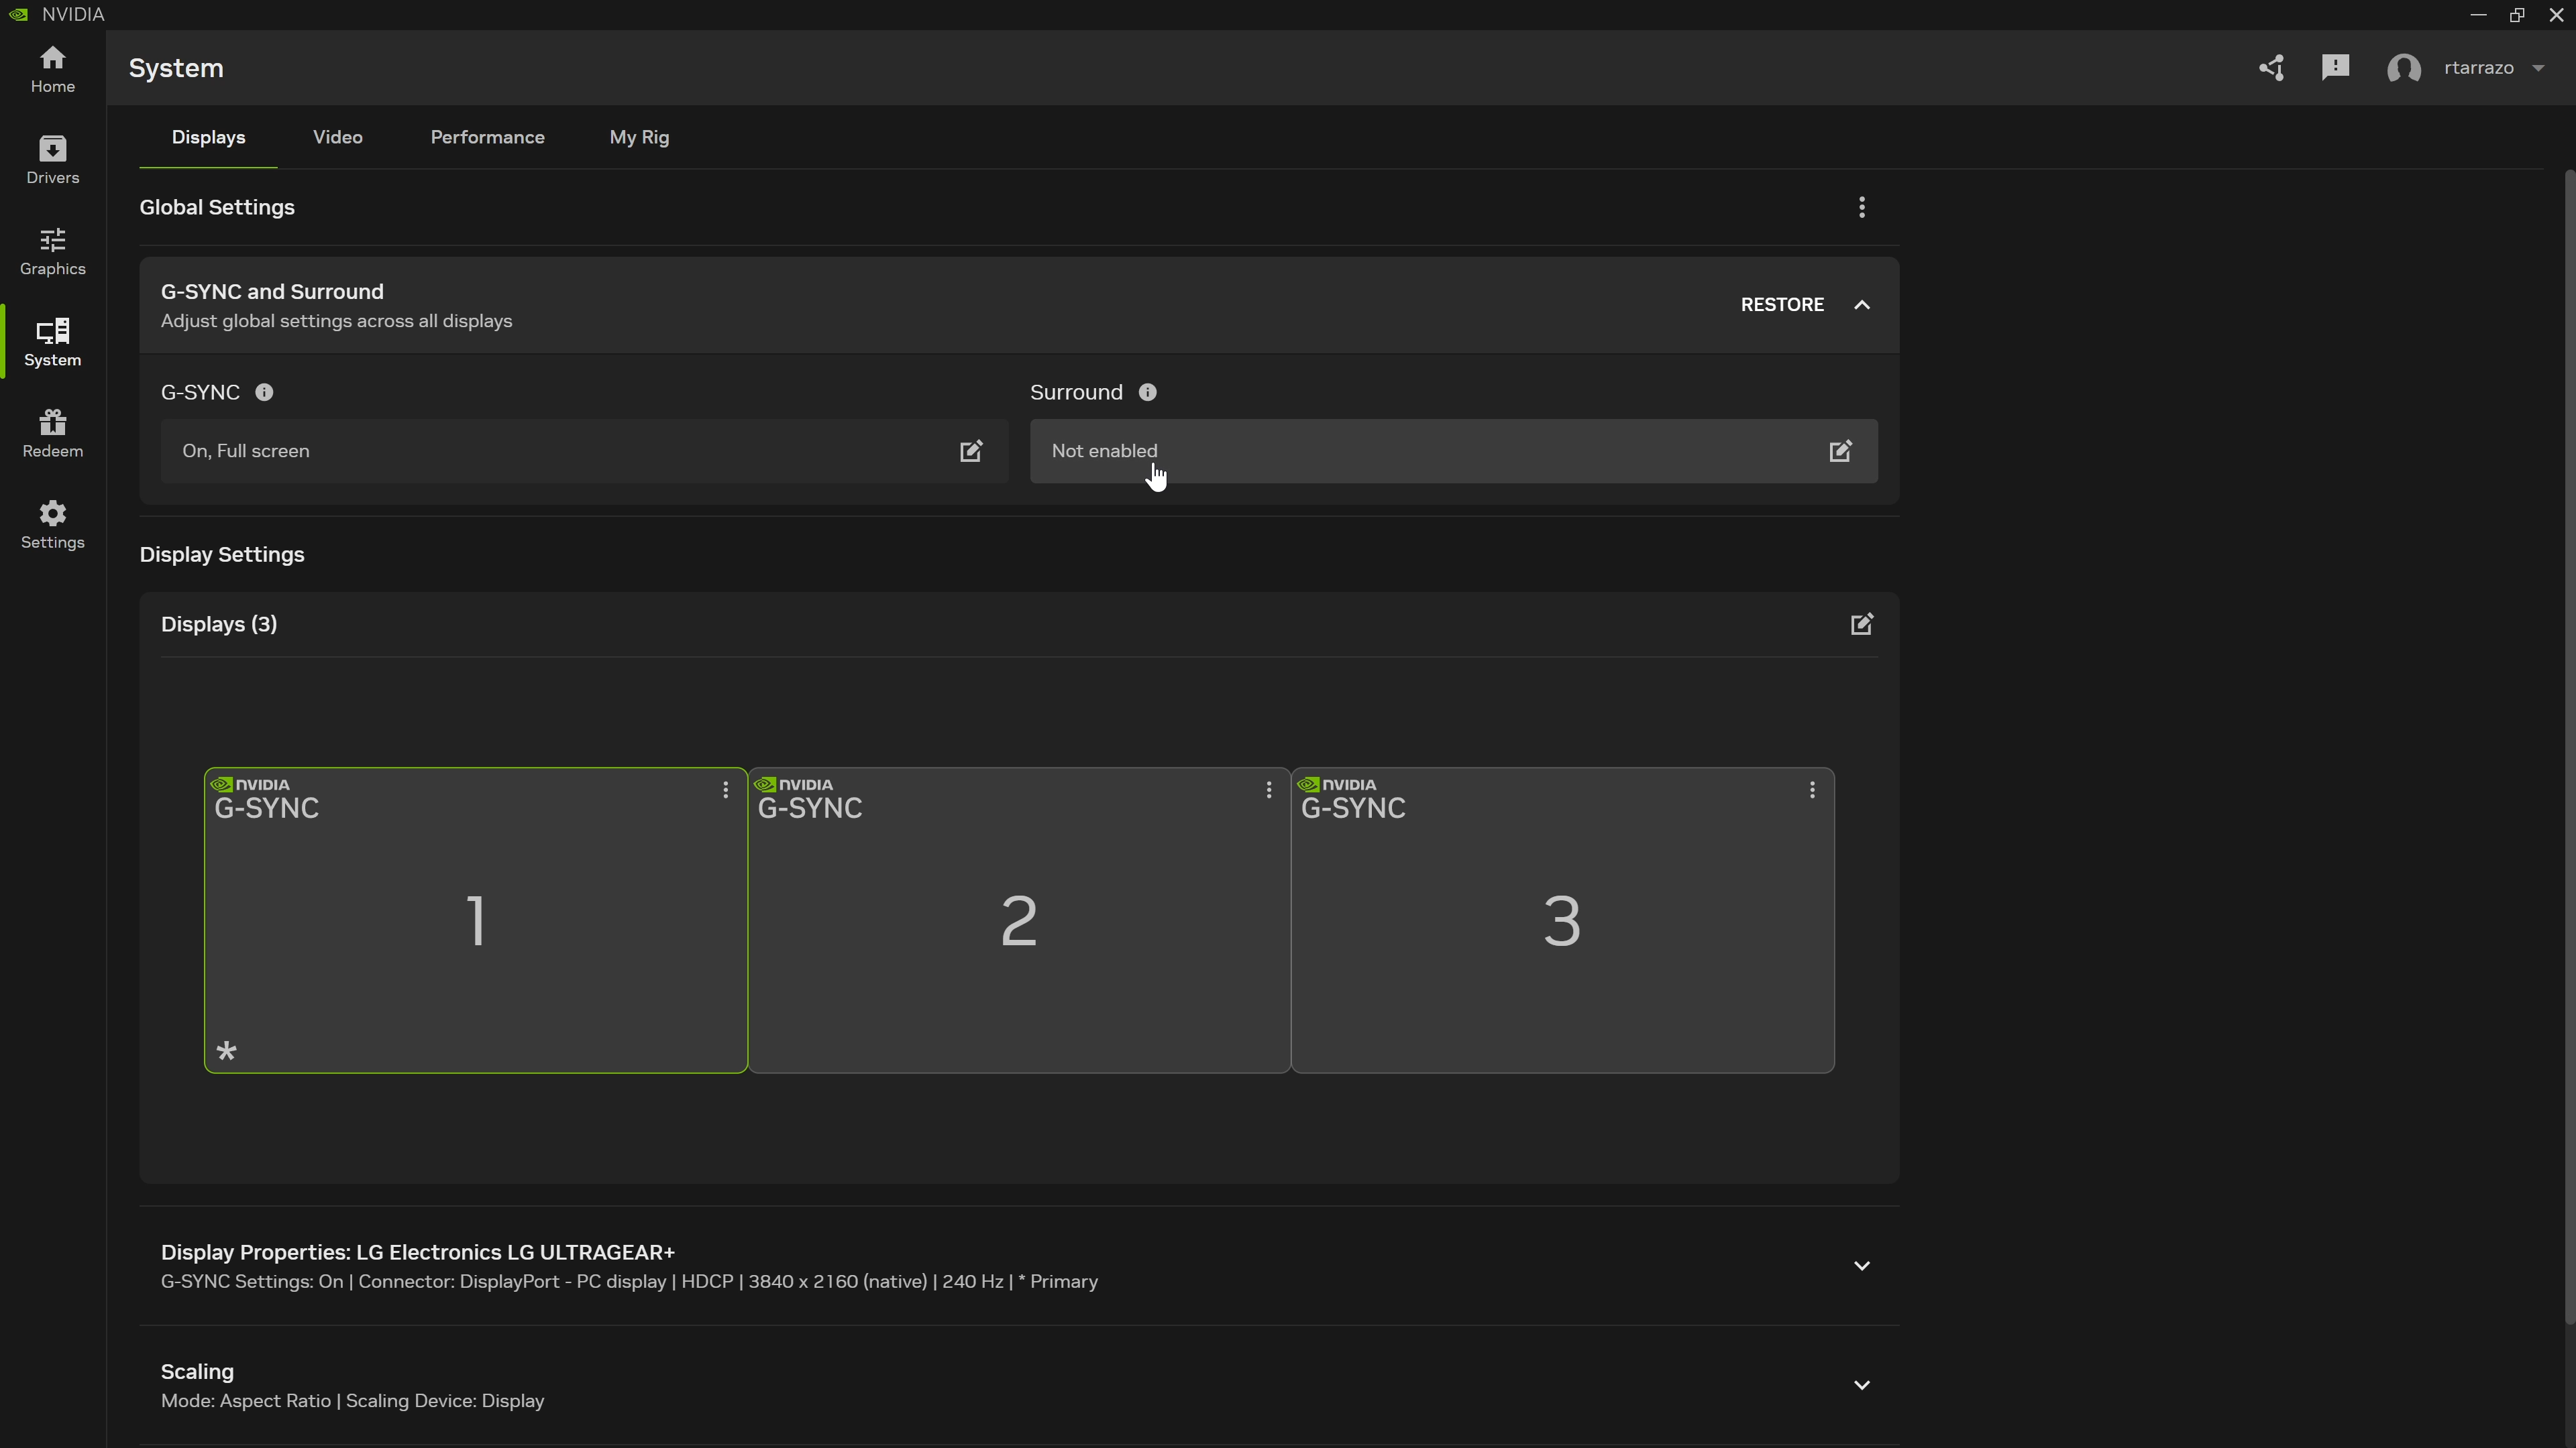
Task: Open the Global Settings options menu
Action: point(1861,207)
